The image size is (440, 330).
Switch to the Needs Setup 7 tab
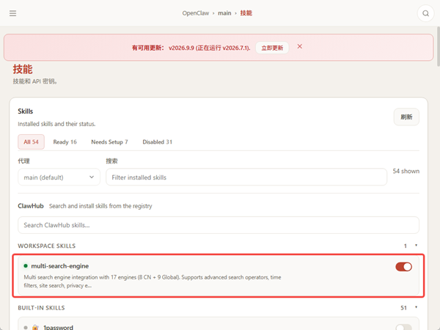pos(109,142)
